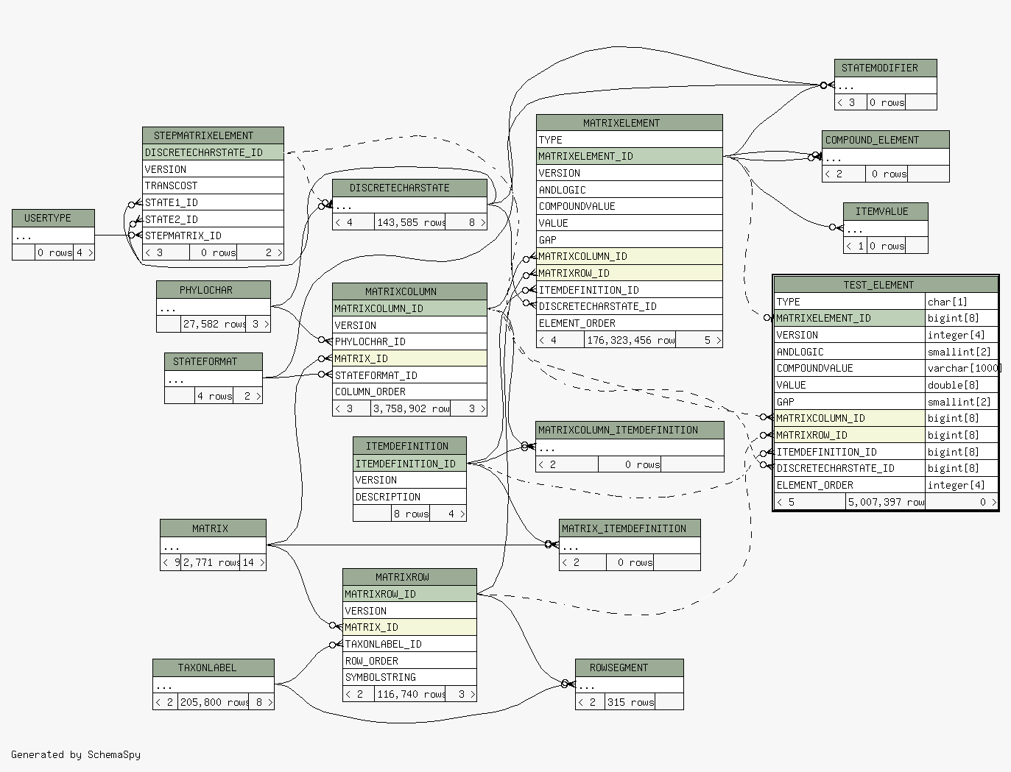Click the 315 rows count in ROWSEGMENT
Image resolution: width=1011 pixels, height=772 pixels.
coord(630,702)
